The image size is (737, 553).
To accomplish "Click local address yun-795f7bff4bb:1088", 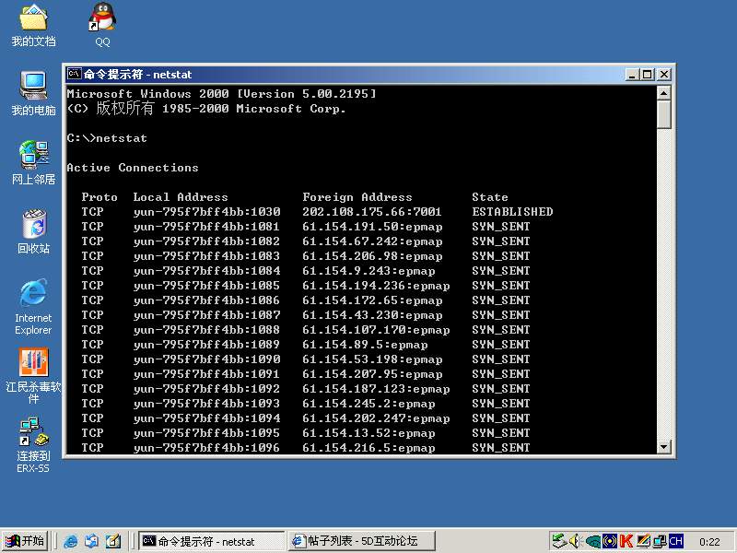I will [x=206, y=330].
